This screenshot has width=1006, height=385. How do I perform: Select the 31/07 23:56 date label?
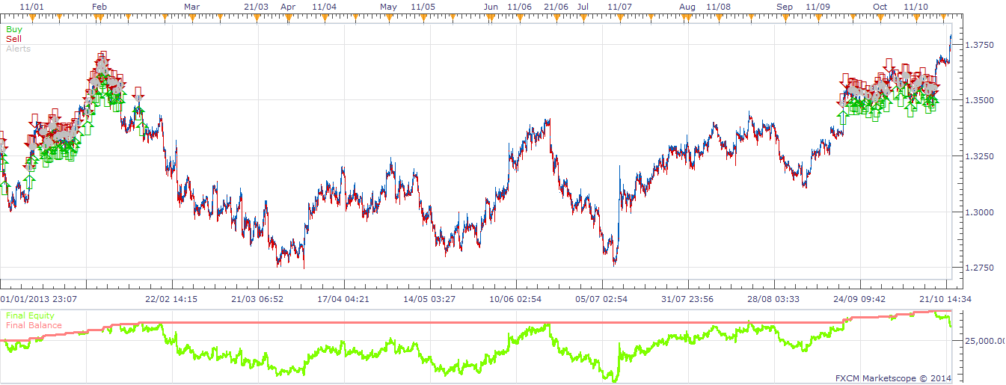(x=688, y=299)
